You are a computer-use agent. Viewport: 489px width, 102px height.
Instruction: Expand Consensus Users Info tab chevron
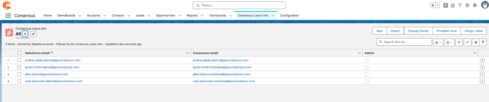click(x=273, y=16)
